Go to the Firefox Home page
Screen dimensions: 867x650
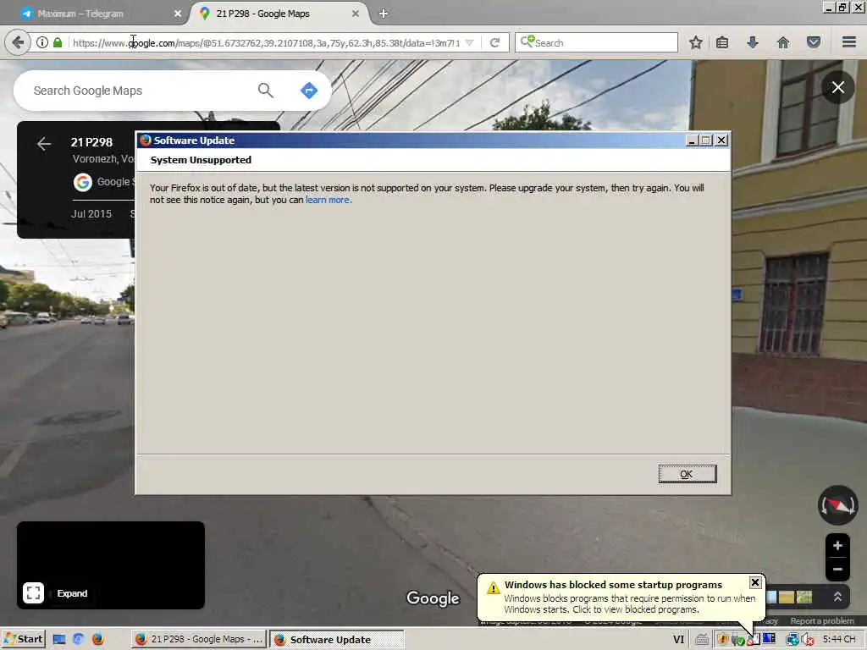tap(783, 42)
